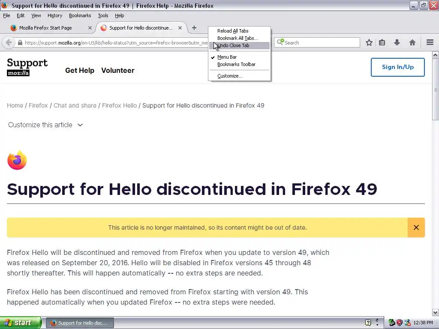Click the Mozilla Support logo
Viewport: 439px width, 329px height.
(x=27, y=67)
